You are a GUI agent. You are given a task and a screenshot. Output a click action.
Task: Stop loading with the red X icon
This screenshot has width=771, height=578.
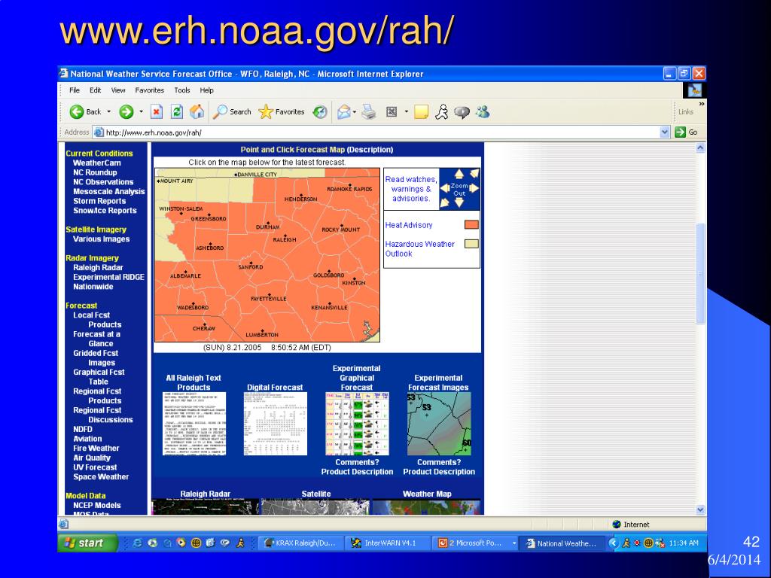point(157,112)
